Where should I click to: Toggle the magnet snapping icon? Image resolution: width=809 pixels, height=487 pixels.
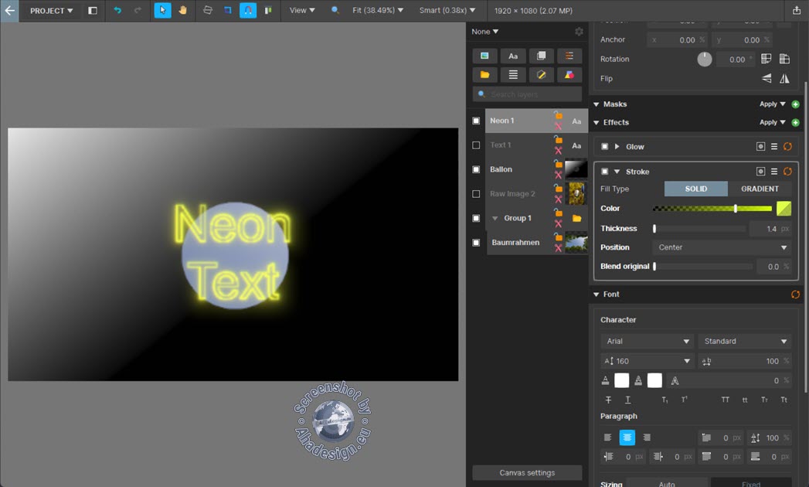[248, 10]
